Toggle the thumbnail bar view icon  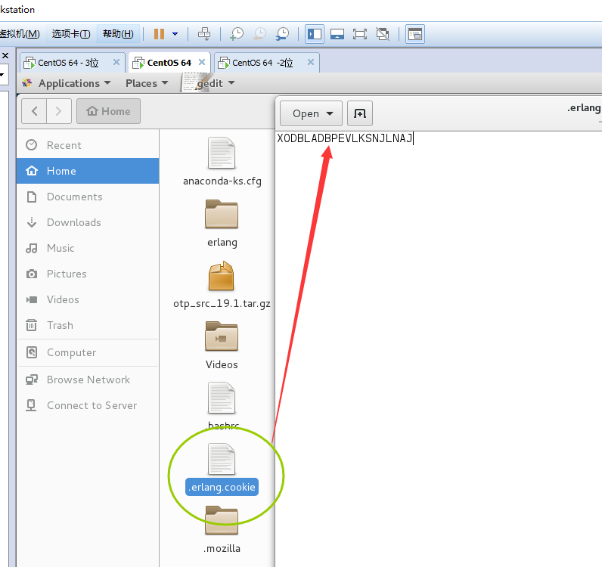pyautogui.click(x=337, y=34)
